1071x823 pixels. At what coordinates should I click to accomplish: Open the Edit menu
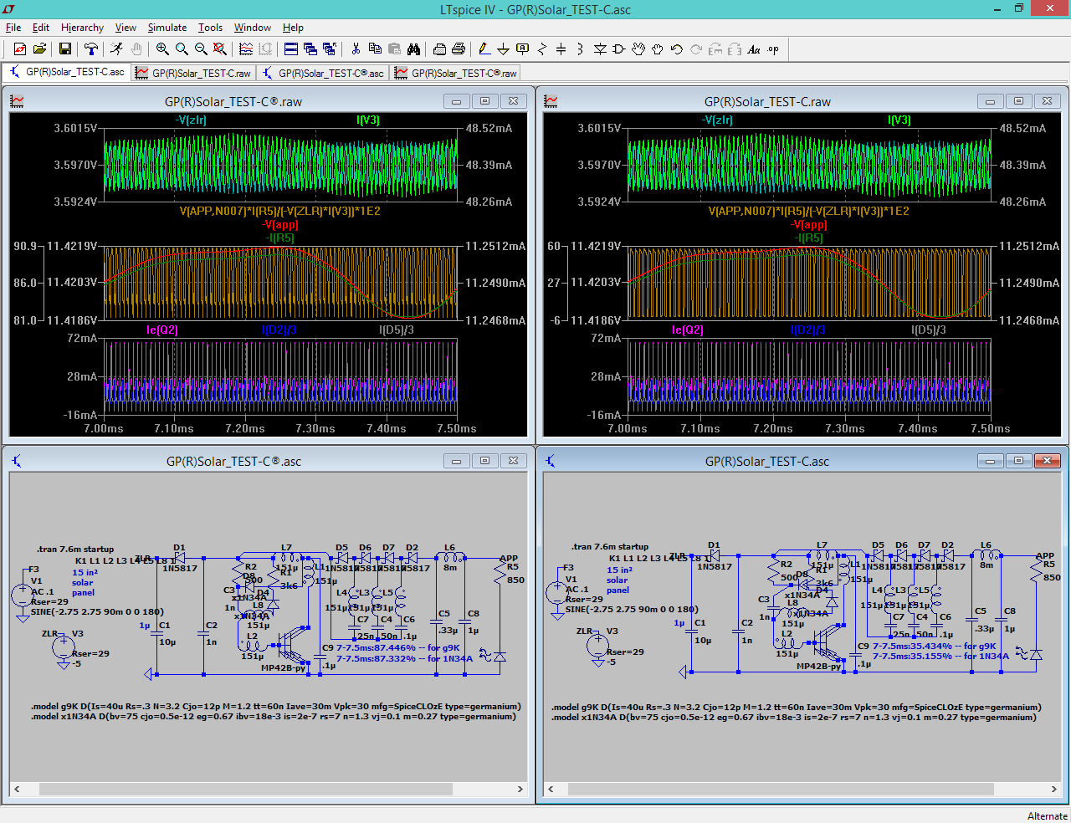pyautogui.click(x=41, y=28)
